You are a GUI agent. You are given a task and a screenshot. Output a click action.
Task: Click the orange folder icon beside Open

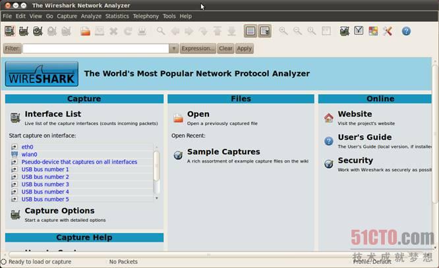178,118
